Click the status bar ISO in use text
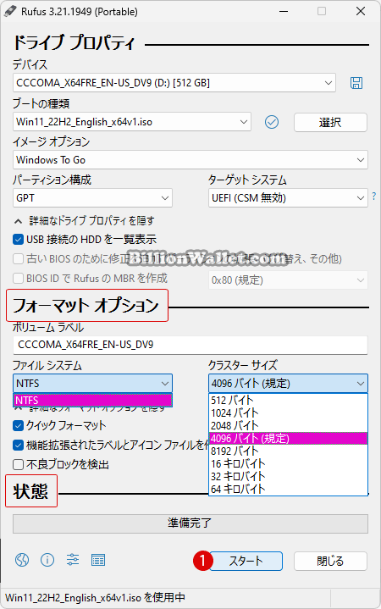Viewport: 381px width, 609px height. click(x=95, y=597)
